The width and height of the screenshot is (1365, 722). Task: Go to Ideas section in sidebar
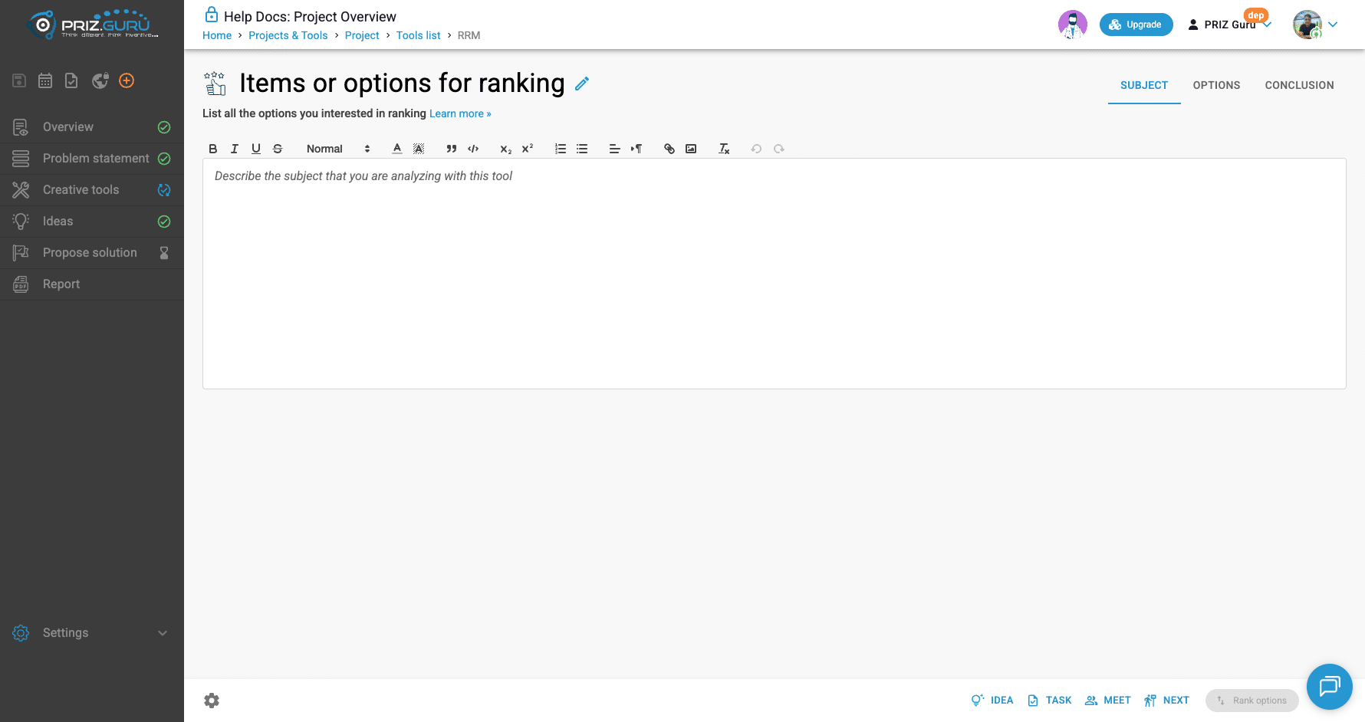point(92,221)
